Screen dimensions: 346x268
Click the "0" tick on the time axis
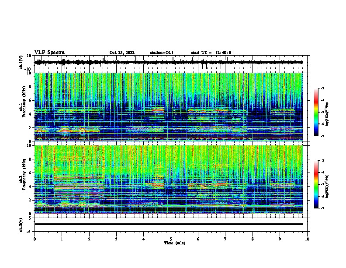point(35,239)
